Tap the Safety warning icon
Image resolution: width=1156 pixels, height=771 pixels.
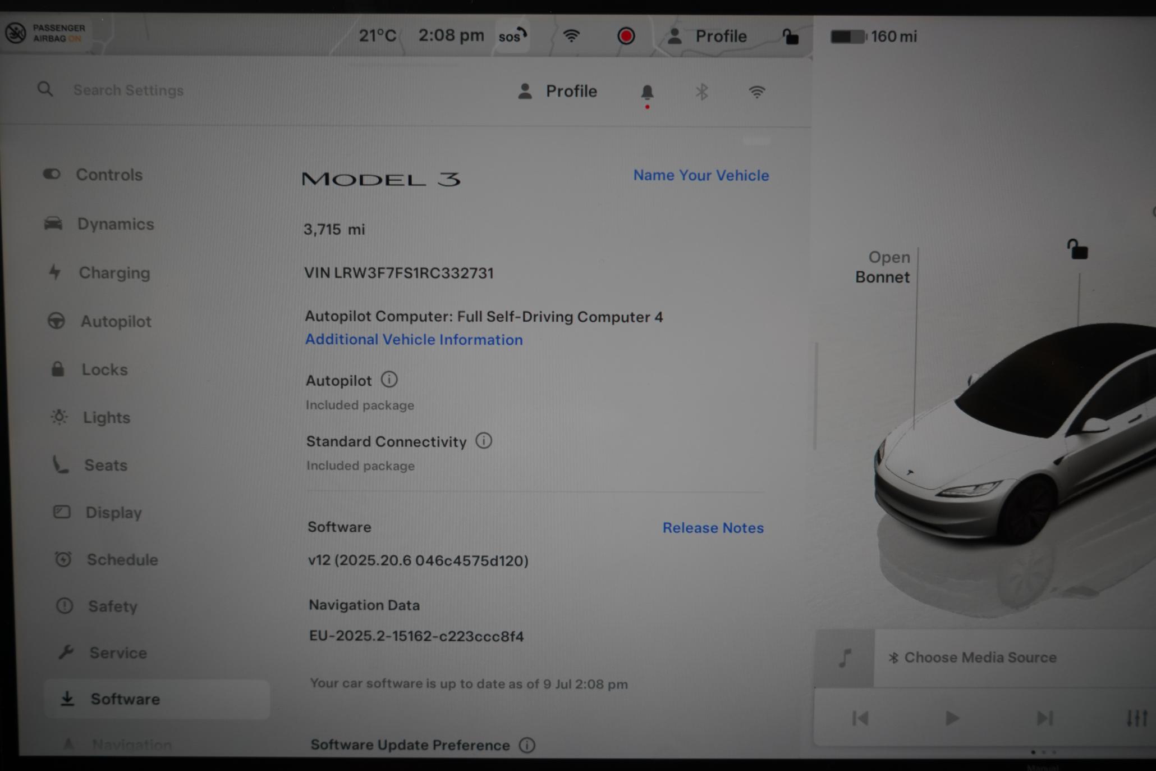pyautogui.click(x=65, y=606)
